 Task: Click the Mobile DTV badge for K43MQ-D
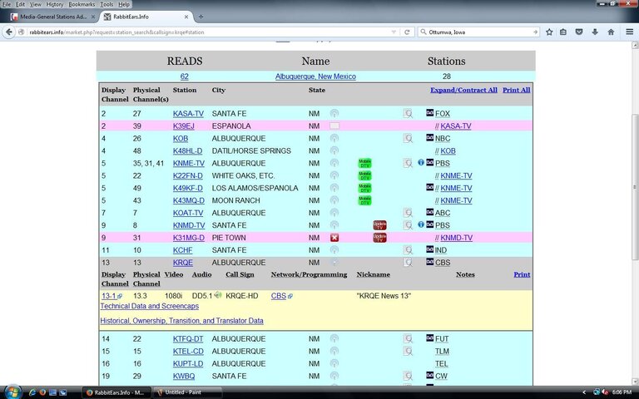pyautogui.click(x=364, y=200)
